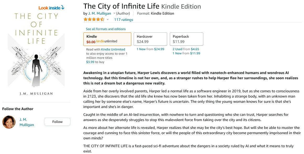Click the star rating icons

(94, 20)
